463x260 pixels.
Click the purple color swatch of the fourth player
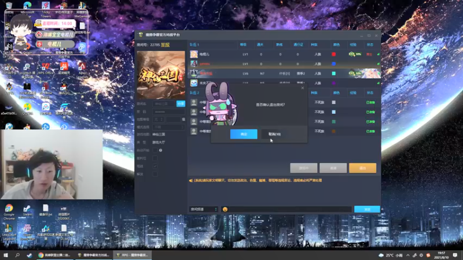pyautogui.click(x=334, y=83)
